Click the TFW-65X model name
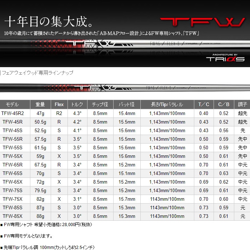The height and width of the screenshot is (250, 250). coord(12,182)
